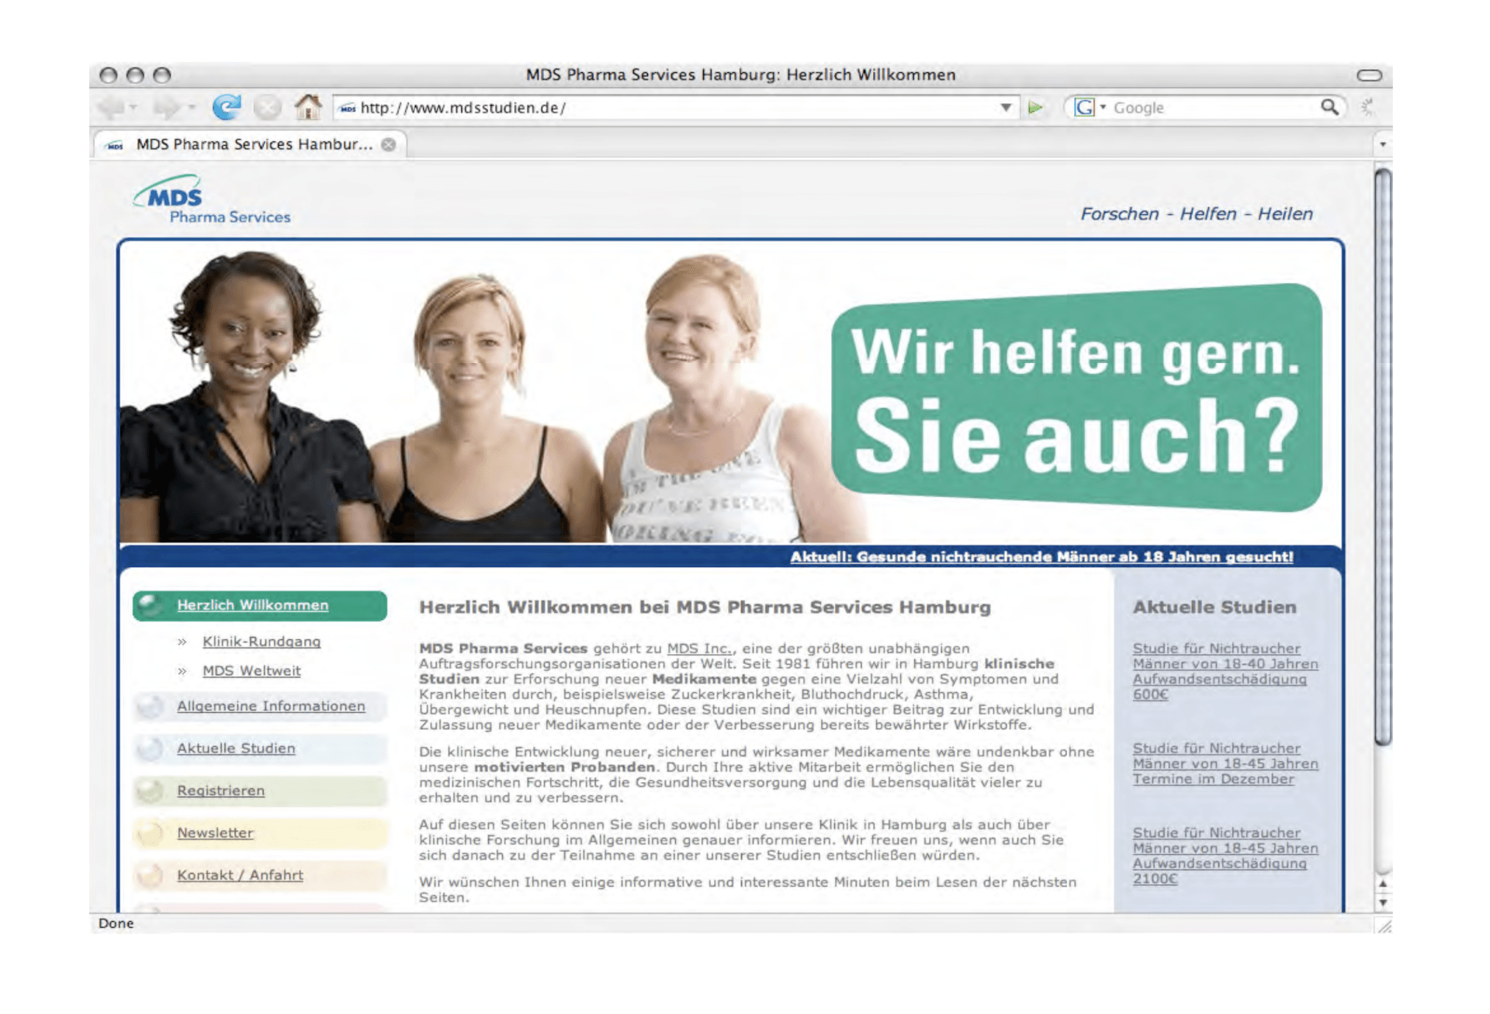Screen dimensions: 1490x1014
Task: Open the Klinik-Rundgang submenu link
Action: [262, 642]
